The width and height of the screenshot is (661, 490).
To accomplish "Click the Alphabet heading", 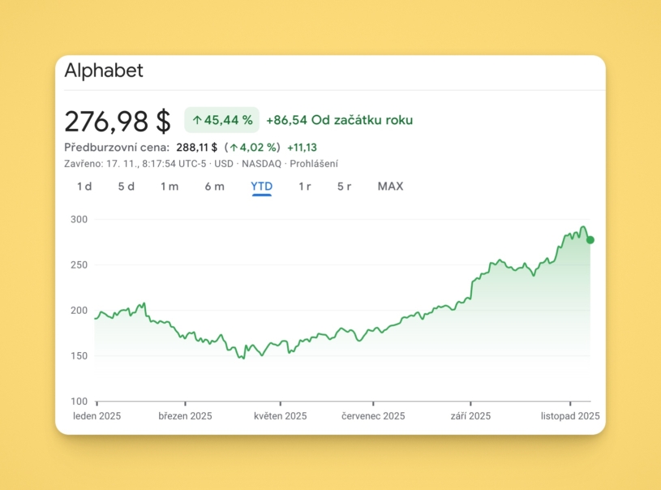I will click(x=104, y=71).
